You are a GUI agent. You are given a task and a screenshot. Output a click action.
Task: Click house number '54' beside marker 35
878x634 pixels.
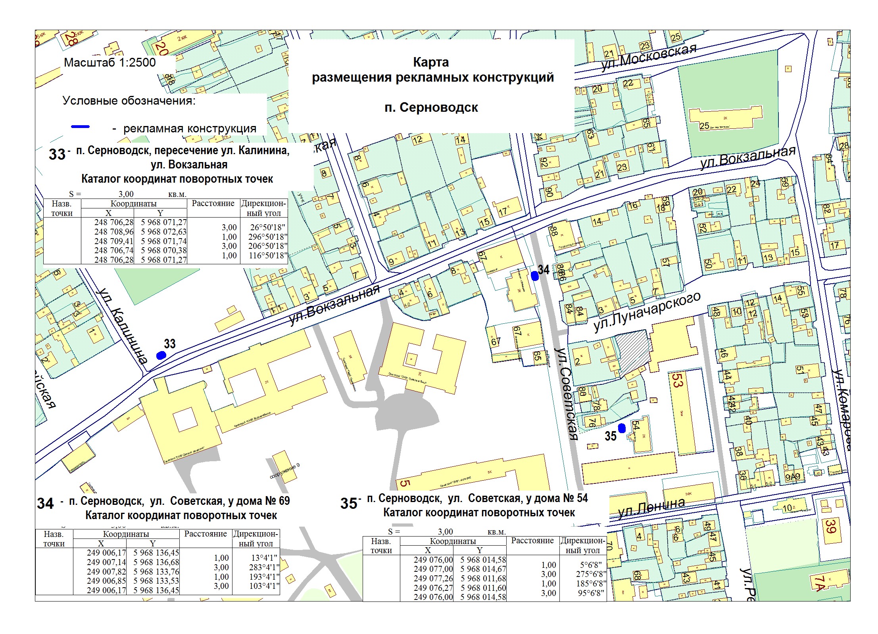[x=636, y=426]
